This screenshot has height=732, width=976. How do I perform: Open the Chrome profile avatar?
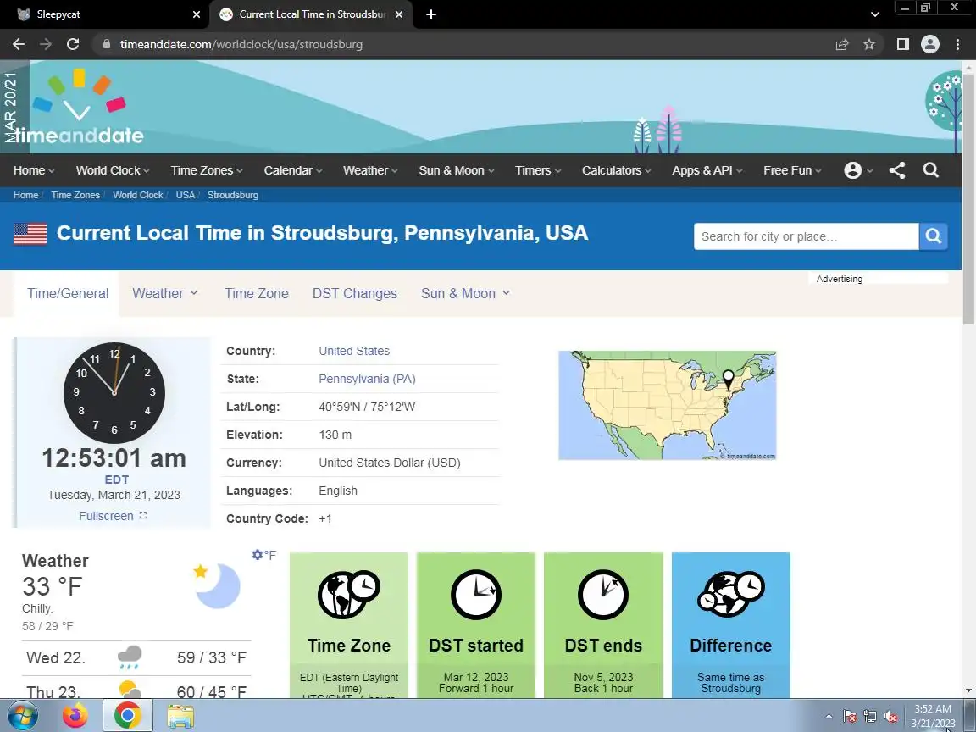coord(930,44)
